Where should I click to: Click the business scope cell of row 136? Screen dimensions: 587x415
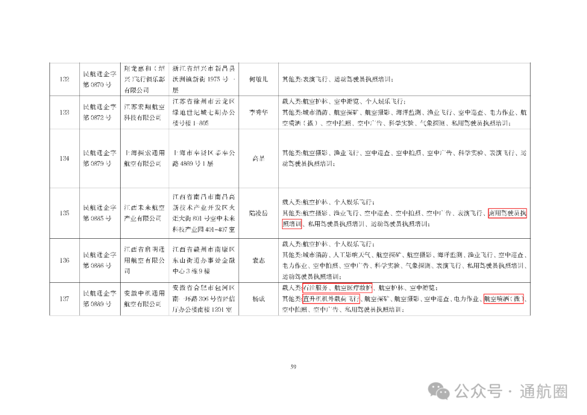pyautogui.click(x=404, y=261)
